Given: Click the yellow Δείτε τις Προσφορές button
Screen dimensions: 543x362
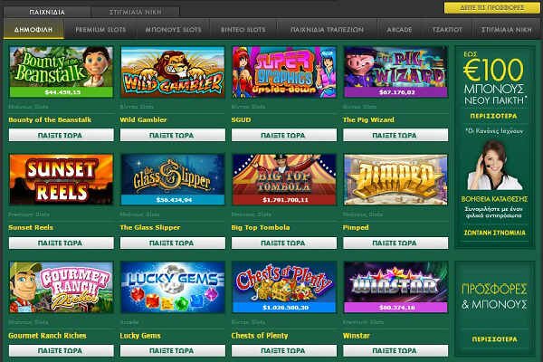Looking at the screenshot, I should pyautogui.click(x=491, y=7).
